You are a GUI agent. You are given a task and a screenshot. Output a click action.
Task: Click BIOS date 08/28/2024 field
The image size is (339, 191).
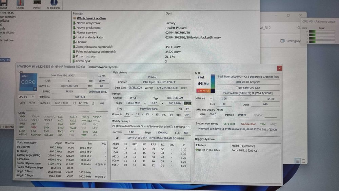135,88
